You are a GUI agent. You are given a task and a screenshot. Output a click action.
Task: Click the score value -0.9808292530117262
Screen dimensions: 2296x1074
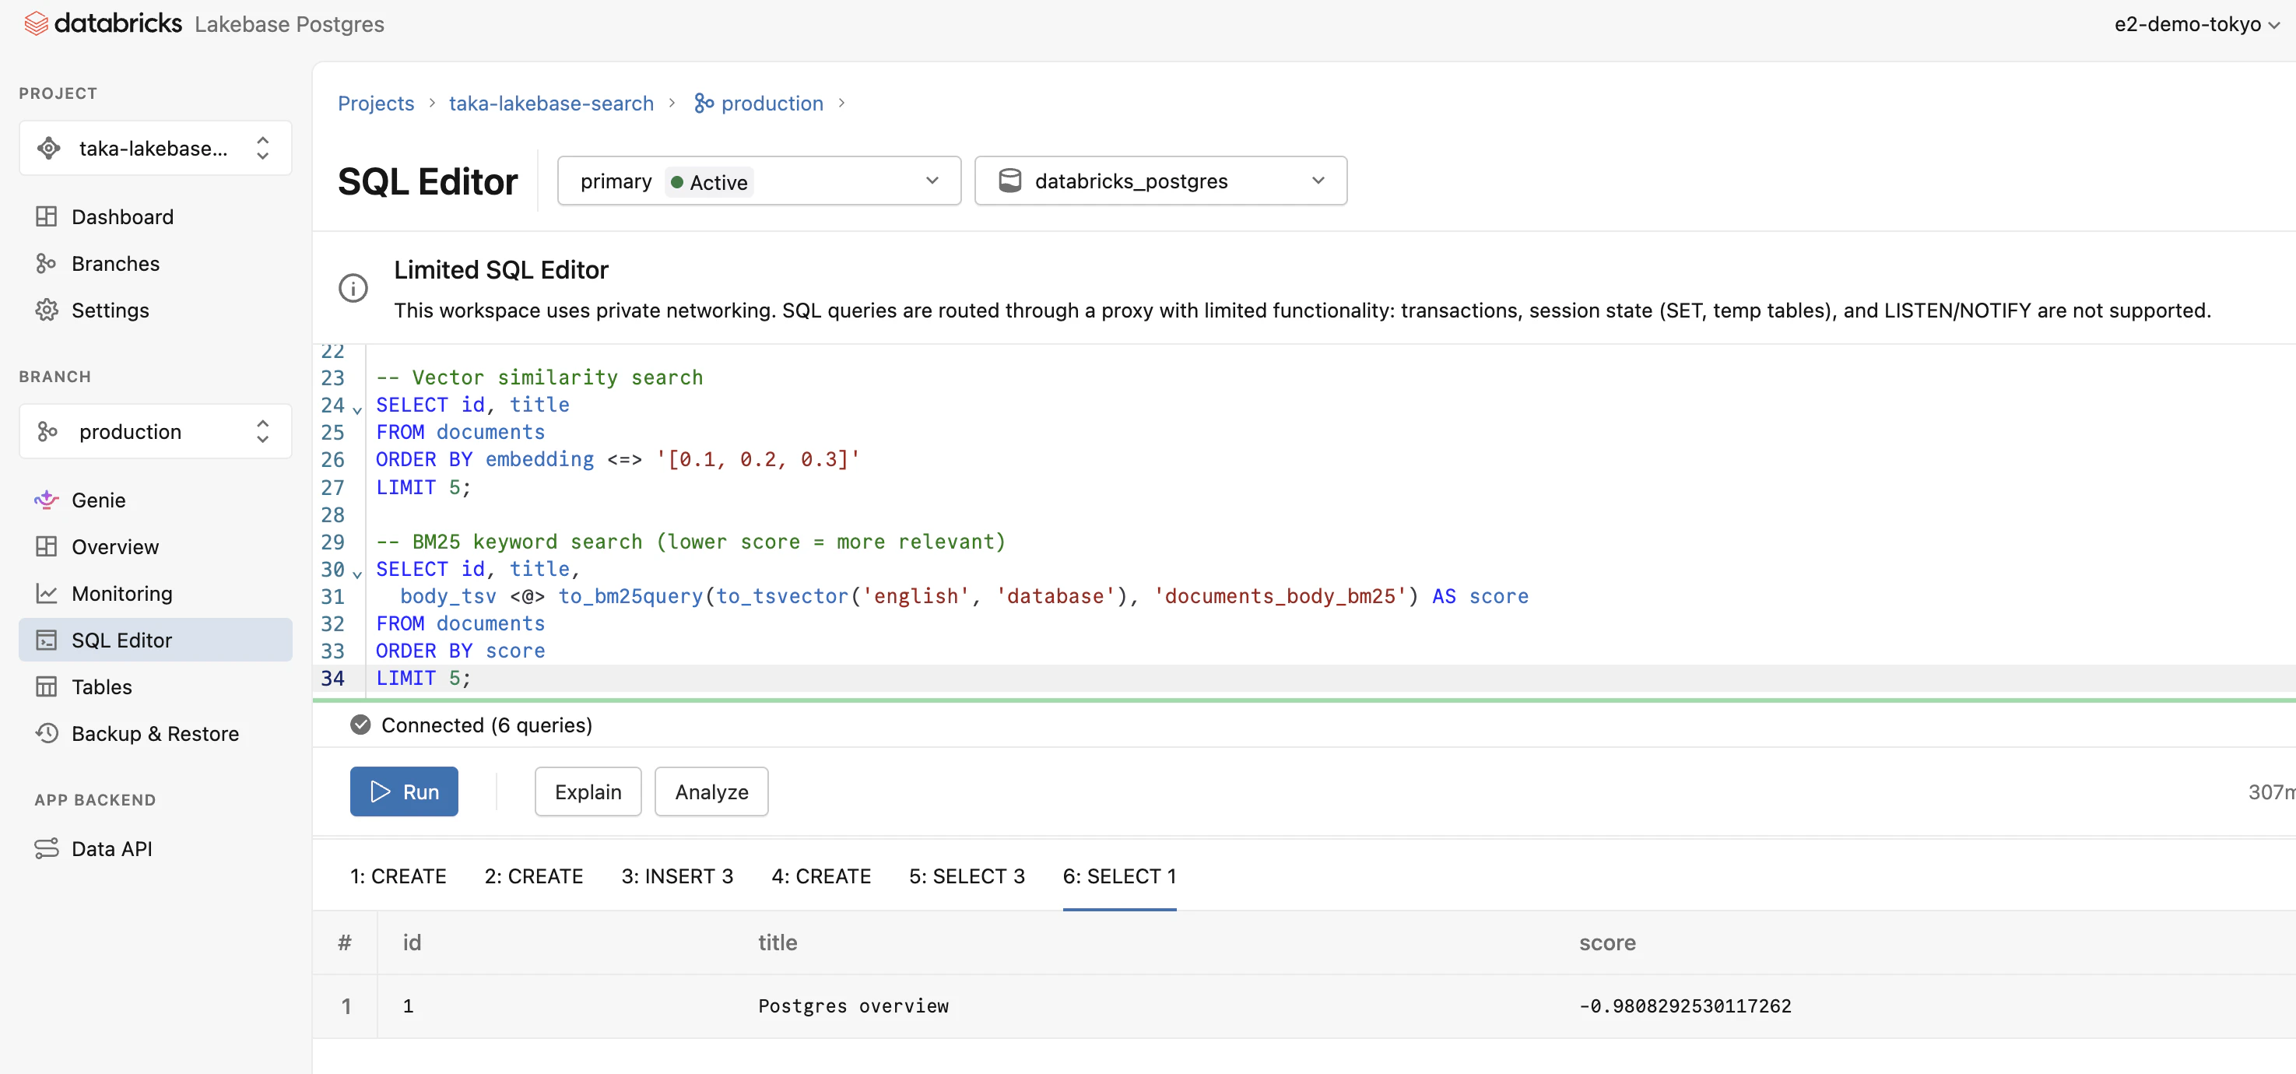tap(1684, 1006)
